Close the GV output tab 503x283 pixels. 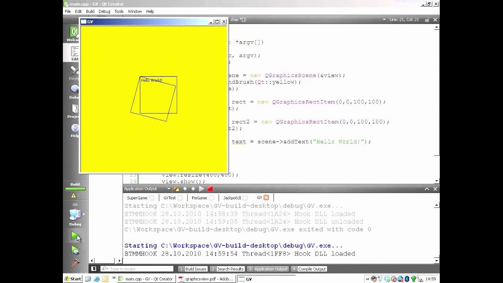coord(266,198)
